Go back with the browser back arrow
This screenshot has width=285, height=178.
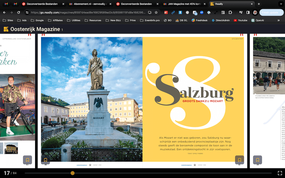coord(4,13)
